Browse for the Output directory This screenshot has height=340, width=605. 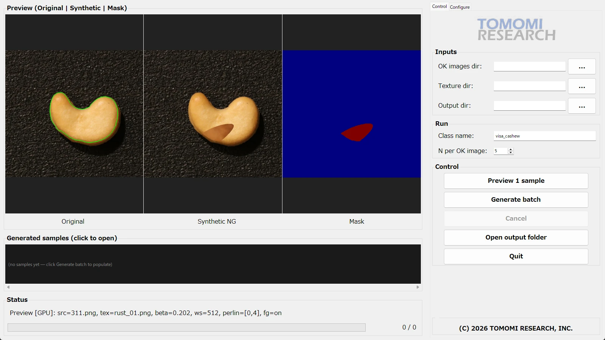tap(582, 106)
